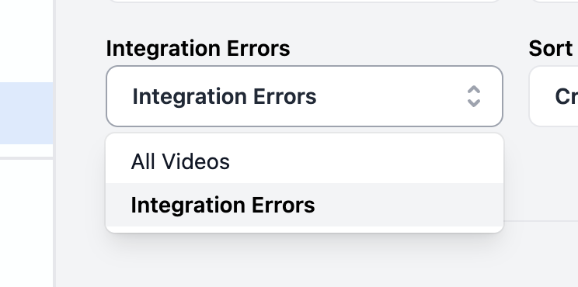The height and width of the screenshot is (287, 578).
Task: Focus the cut-off field above Integration Errors
Action: tap(305, 1)
